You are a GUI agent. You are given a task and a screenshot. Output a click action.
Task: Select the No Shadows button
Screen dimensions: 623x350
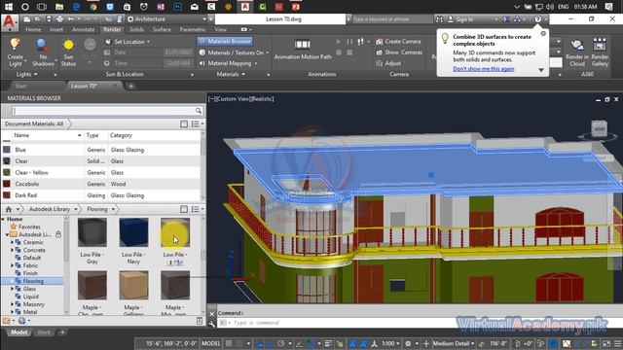click(x=43, y=52)
